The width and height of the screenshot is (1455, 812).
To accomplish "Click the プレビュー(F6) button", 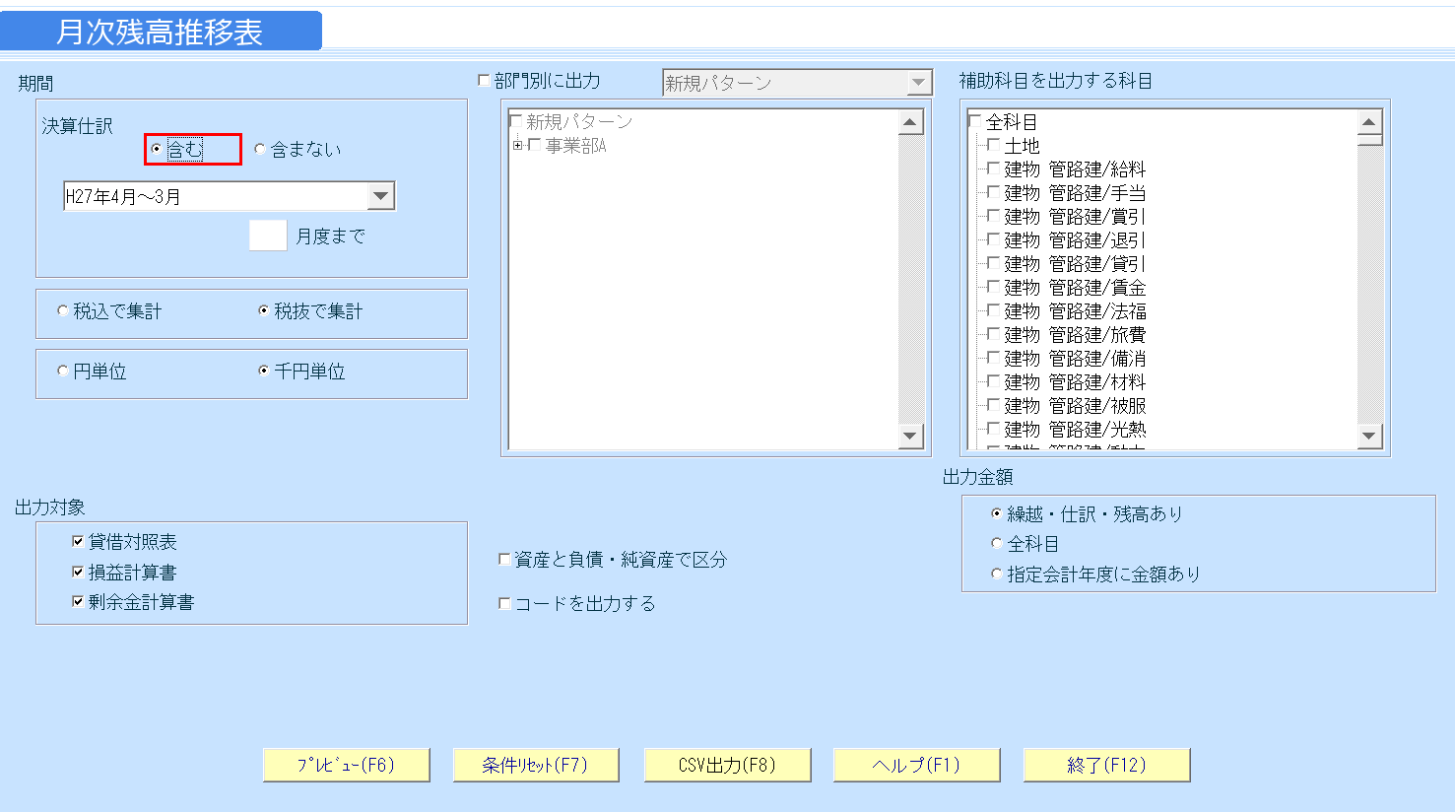I will (346, 764).
